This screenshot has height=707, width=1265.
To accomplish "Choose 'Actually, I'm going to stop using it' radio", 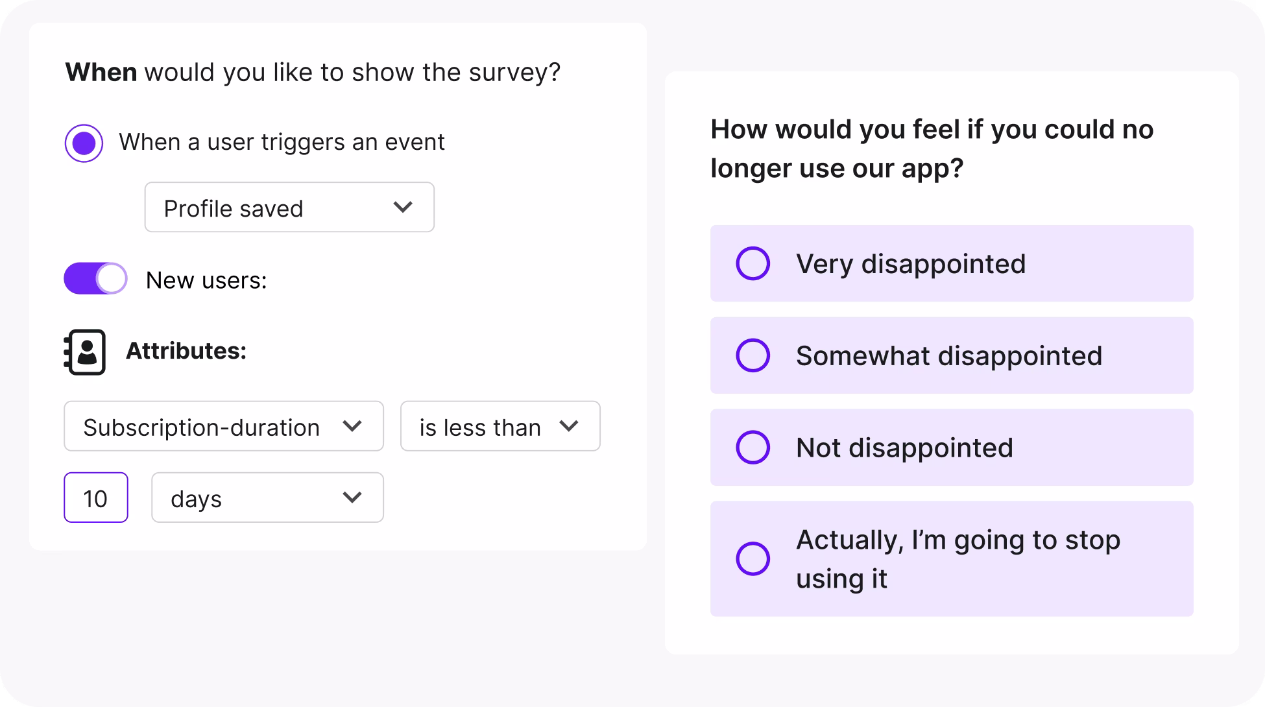I will coord(753,558).
